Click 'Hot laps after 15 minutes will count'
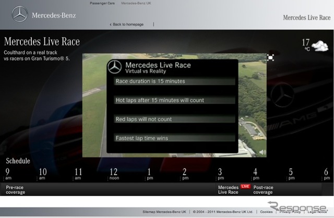Viewport: 334px width, 218px height. coord(174,100)
